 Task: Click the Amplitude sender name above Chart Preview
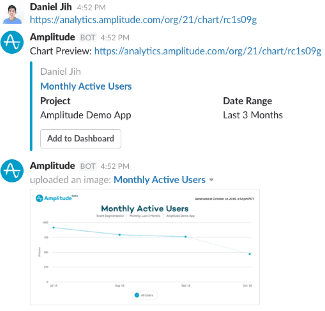tap(52, 37)
